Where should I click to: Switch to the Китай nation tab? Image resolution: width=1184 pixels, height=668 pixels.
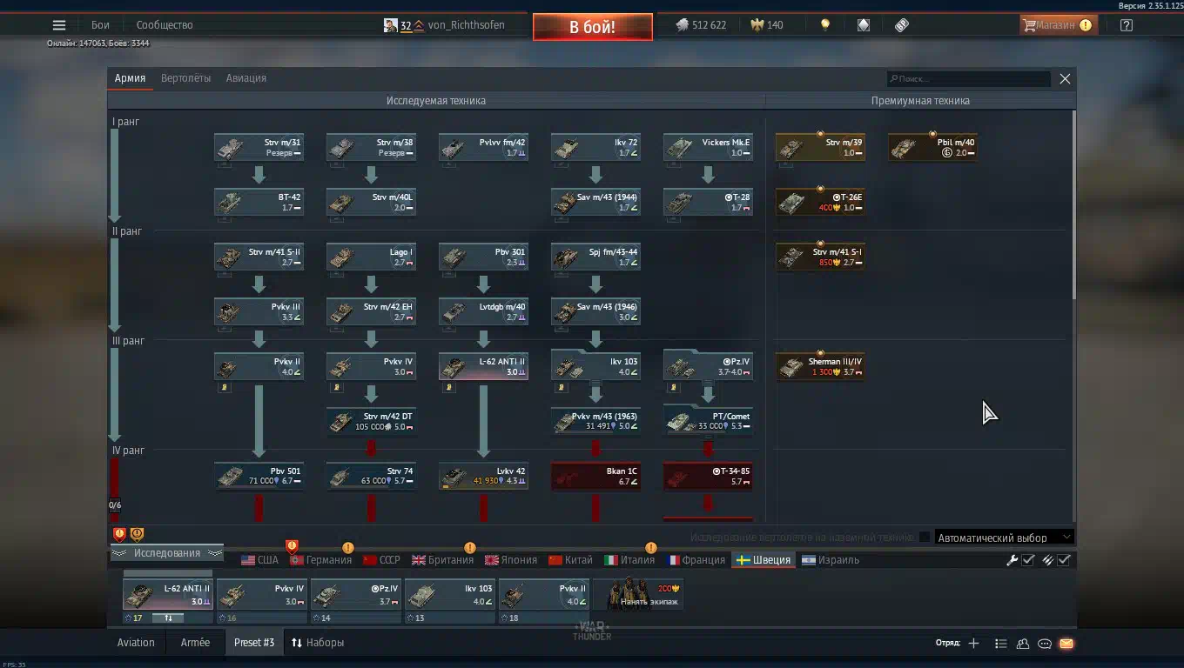click(x=570, y=560)
